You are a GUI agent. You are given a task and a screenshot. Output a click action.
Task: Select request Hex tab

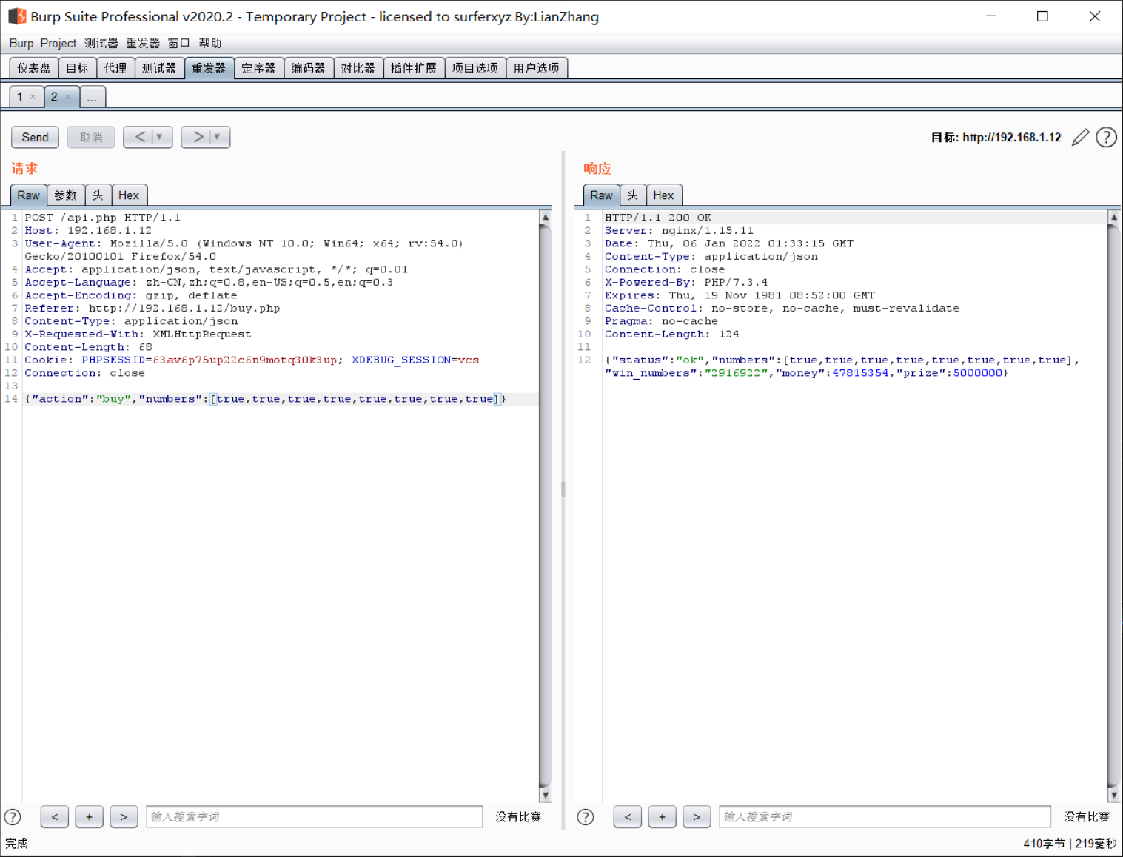pos(129,195)
